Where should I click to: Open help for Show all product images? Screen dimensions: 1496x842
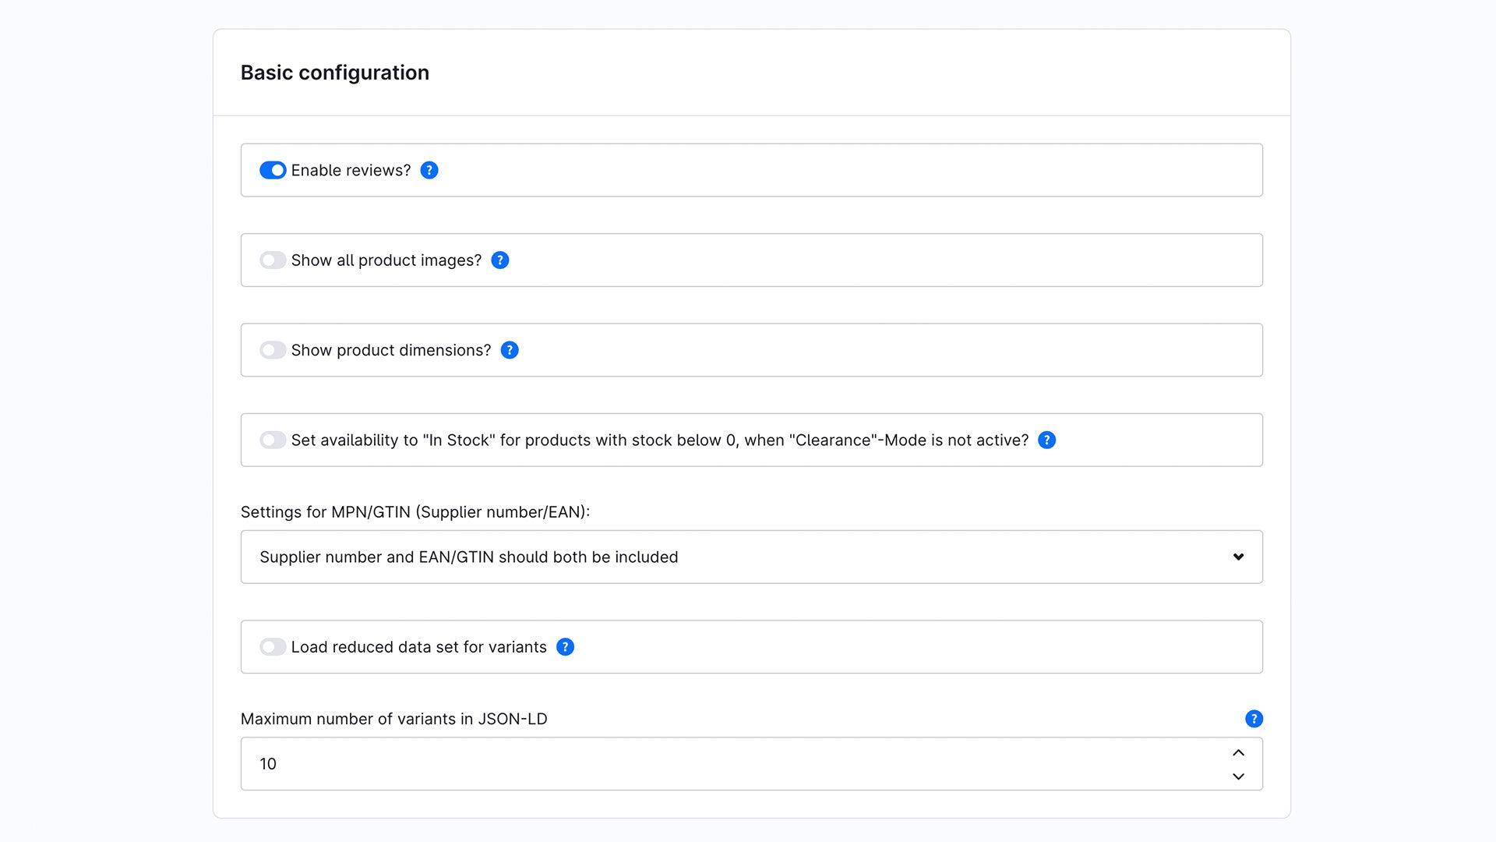point(500,260)
